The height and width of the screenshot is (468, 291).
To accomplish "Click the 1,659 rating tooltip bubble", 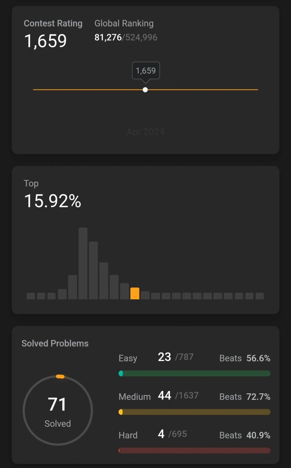I will (146, 71).
